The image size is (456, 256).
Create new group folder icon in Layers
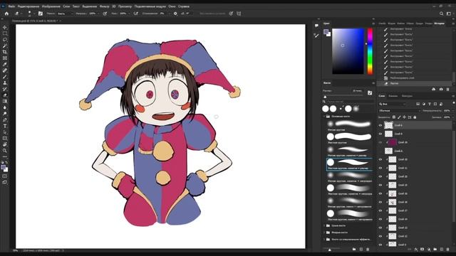coord(435,250)
